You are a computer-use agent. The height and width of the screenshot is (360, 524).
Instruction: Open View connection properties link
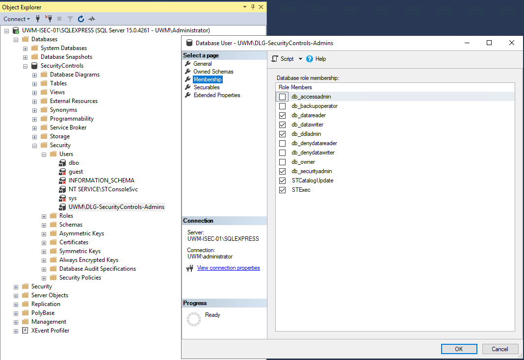pos(228,268)
